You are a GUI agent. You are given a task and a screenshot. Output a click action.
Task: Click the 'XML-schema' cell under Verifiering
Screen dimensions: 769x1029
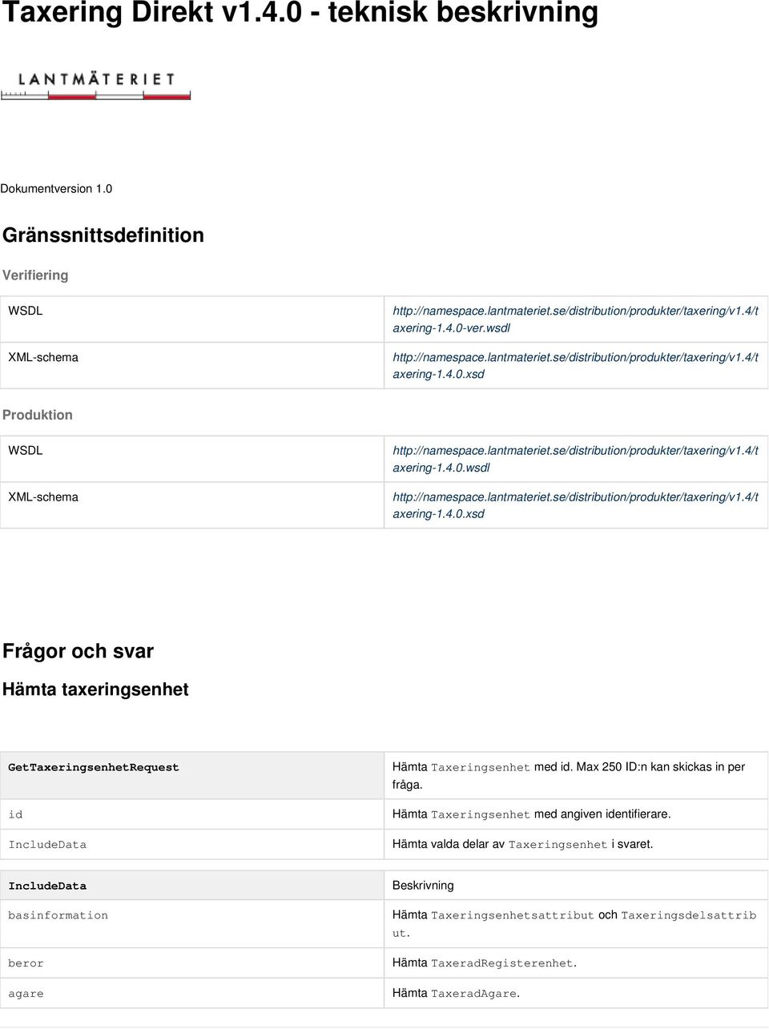click(x=192, y=366)
